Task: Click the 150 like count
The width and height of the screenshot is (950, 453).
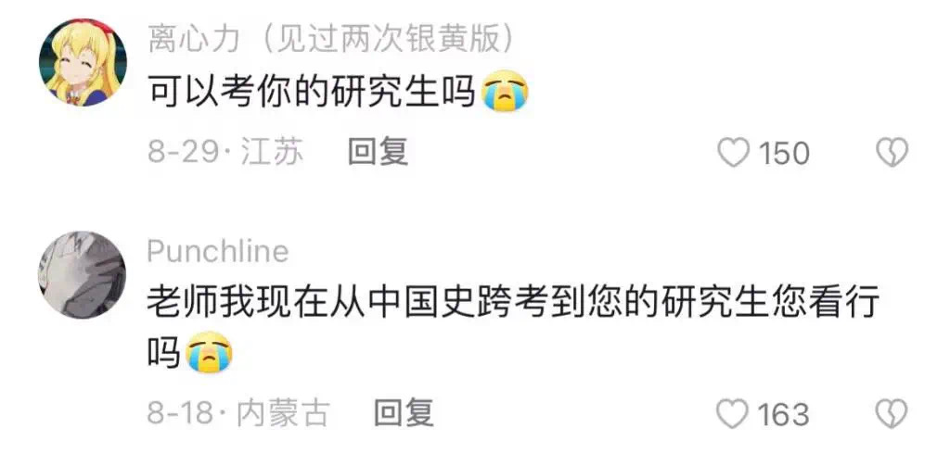Action: click(784, 153)
